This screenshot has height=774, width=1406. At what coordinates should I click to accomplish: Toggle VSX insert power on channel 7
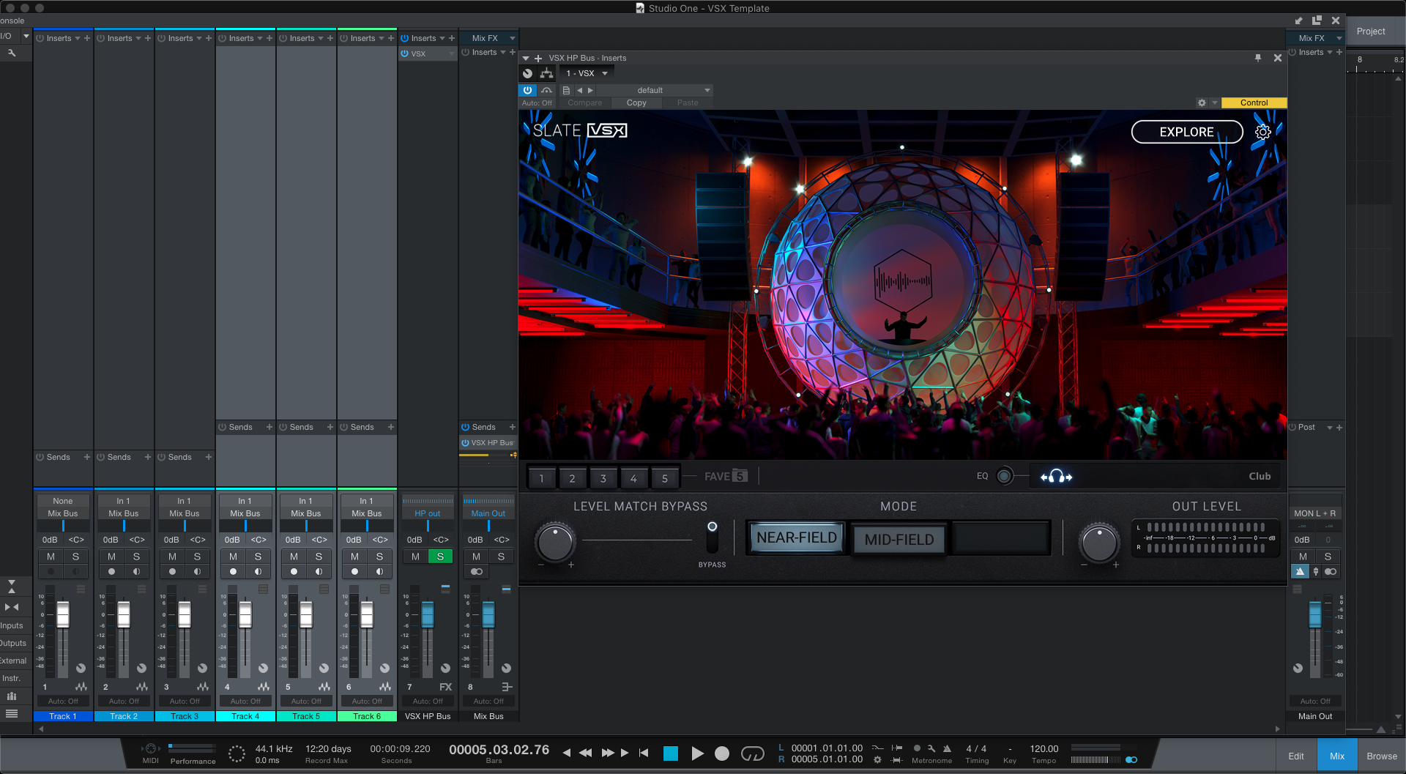click(404, 53)
